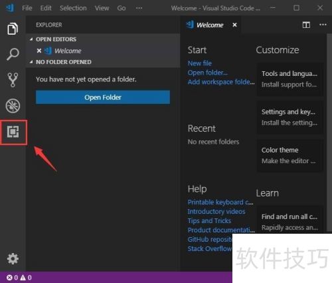Close Welcome in the Open Editors list

[x=39, y=51]
